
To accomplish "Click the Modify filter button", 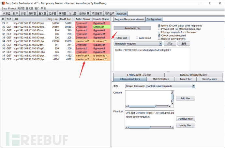I will (186, 125).
